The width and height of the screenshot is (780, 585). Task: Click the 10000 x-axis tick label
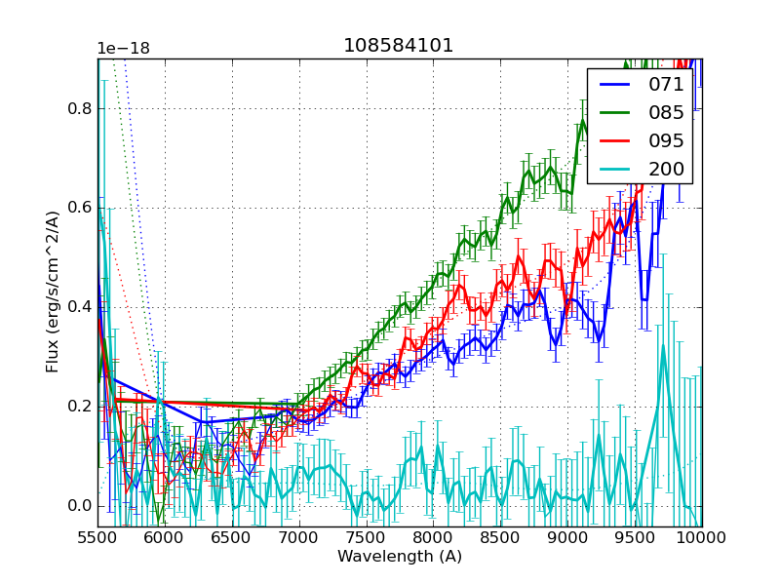pyautogui.click(x=701, y=538)
